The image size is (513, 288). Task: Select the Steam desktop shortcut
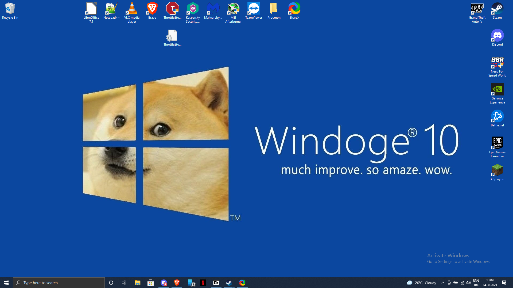point(497,11)
